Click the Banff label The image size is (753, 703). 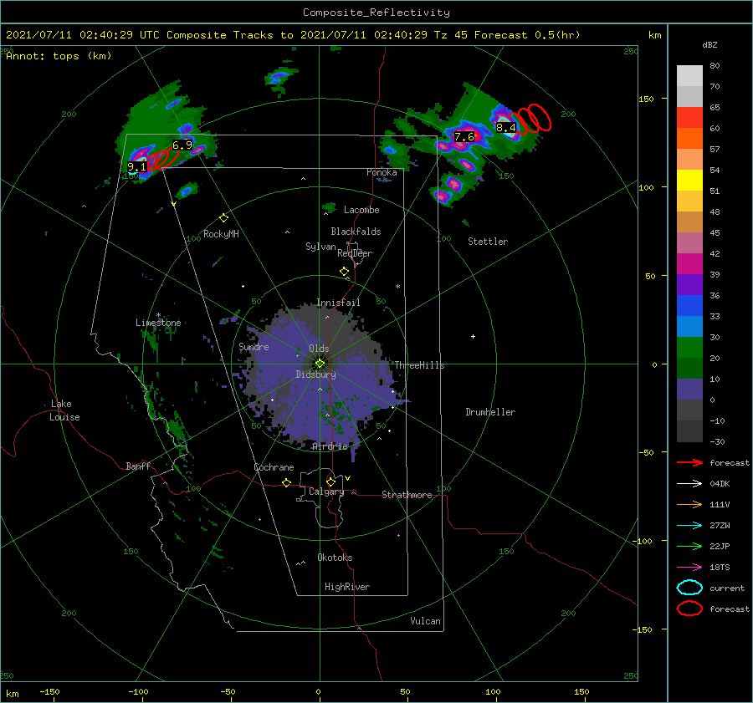tap(138, 466)
